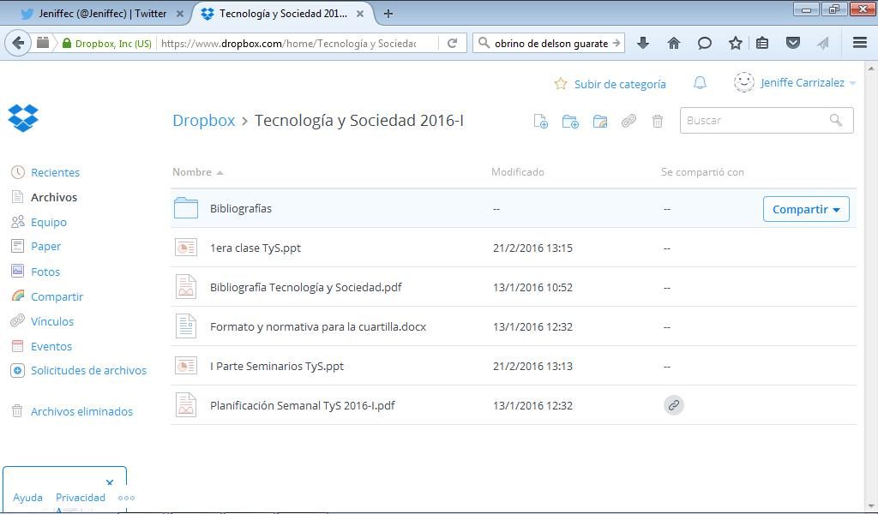Screen dimensions: 878x514
Task: Expand the more options dots in footer
Action: click(x=126, y=498)
